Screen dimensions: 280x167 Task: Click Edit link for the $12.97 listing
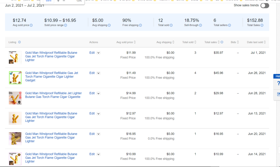click(92, 113)
